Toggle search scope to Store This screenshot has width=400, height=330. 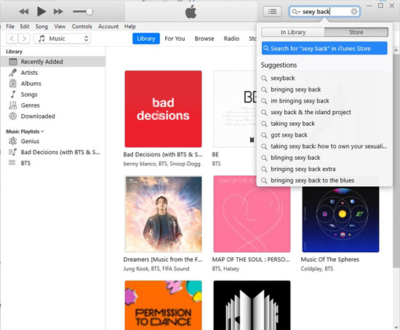click(x=356, y=32)
